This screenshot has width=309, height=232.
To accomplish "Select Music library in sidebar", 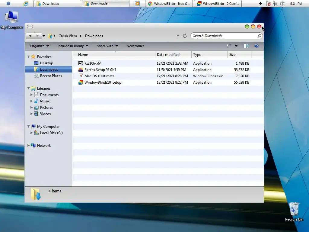I will [x=45, y=101].
